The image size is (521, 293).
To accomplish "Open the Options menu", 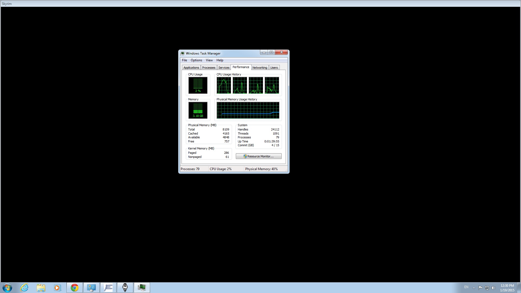I will tap(196, 60).
